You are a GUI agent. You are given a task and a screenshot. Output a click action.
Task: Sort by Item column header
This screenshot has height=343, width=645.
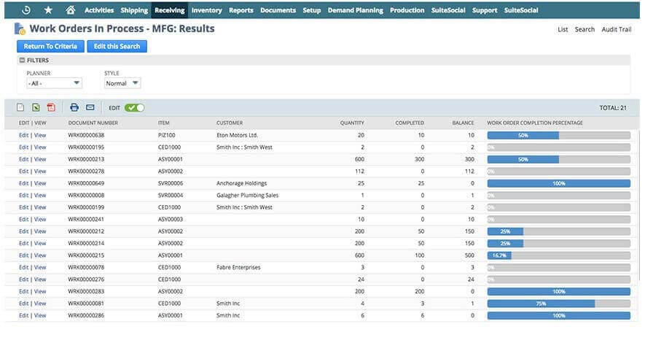pyautogui.click(x=164, y=123)
